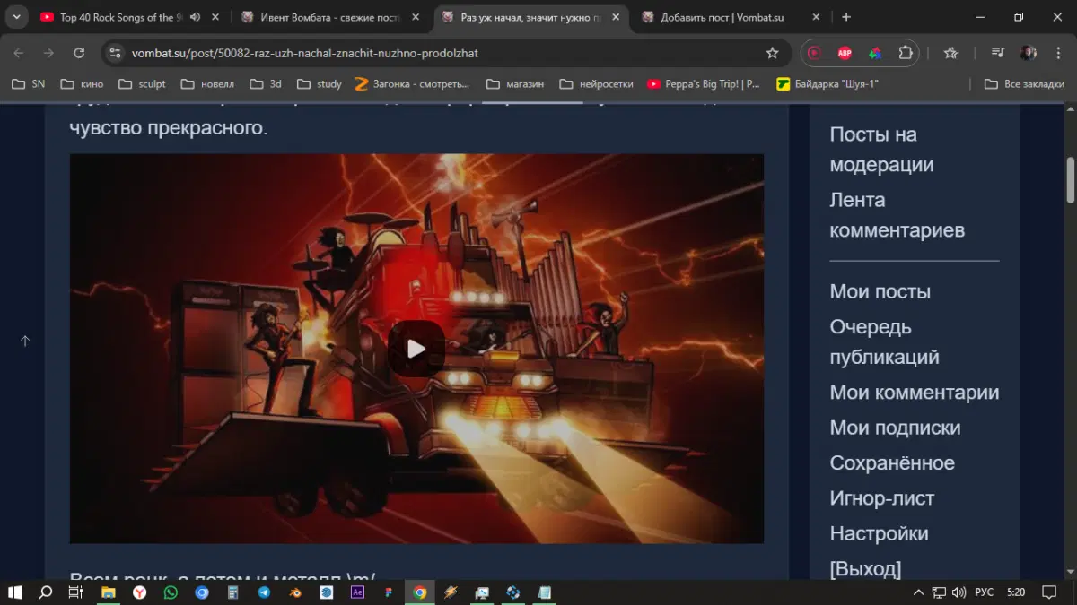
Task: Open the Windows Start menu
Action: coord(14,592)
